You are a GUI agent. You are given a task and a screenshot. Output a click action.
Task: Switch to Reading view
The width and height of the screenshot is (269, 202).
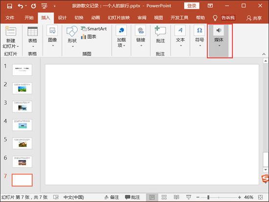click(x=177, y=197)
